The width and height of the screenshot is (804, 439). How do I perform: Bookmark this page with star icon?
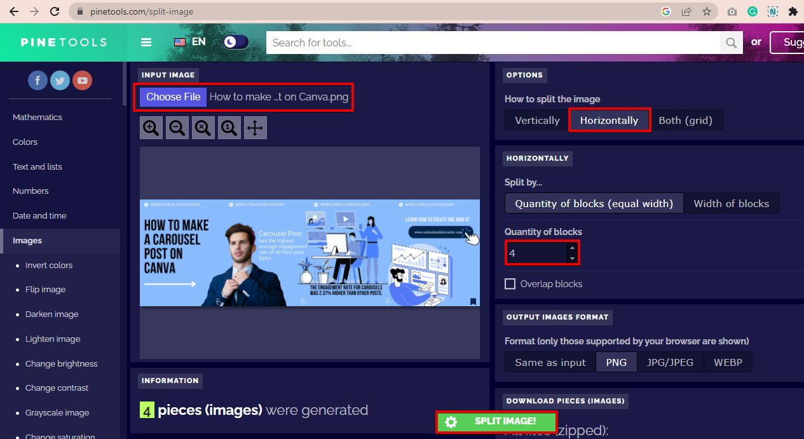[x=707, y=11]
